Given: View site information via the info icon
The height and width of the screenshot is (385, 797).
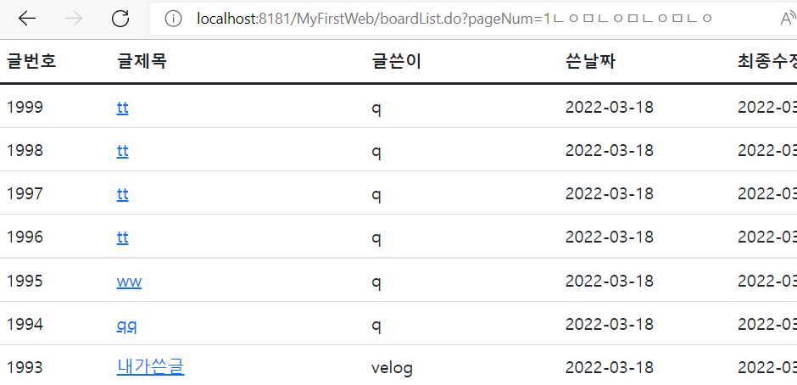Looking at the screenshot, I should click(x=173, y=20).
